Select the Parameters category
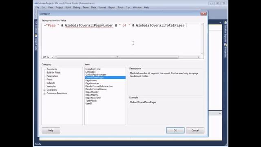The height and width of the screenshot is (147, 261). pyautogui.click(x=52, y=76)
